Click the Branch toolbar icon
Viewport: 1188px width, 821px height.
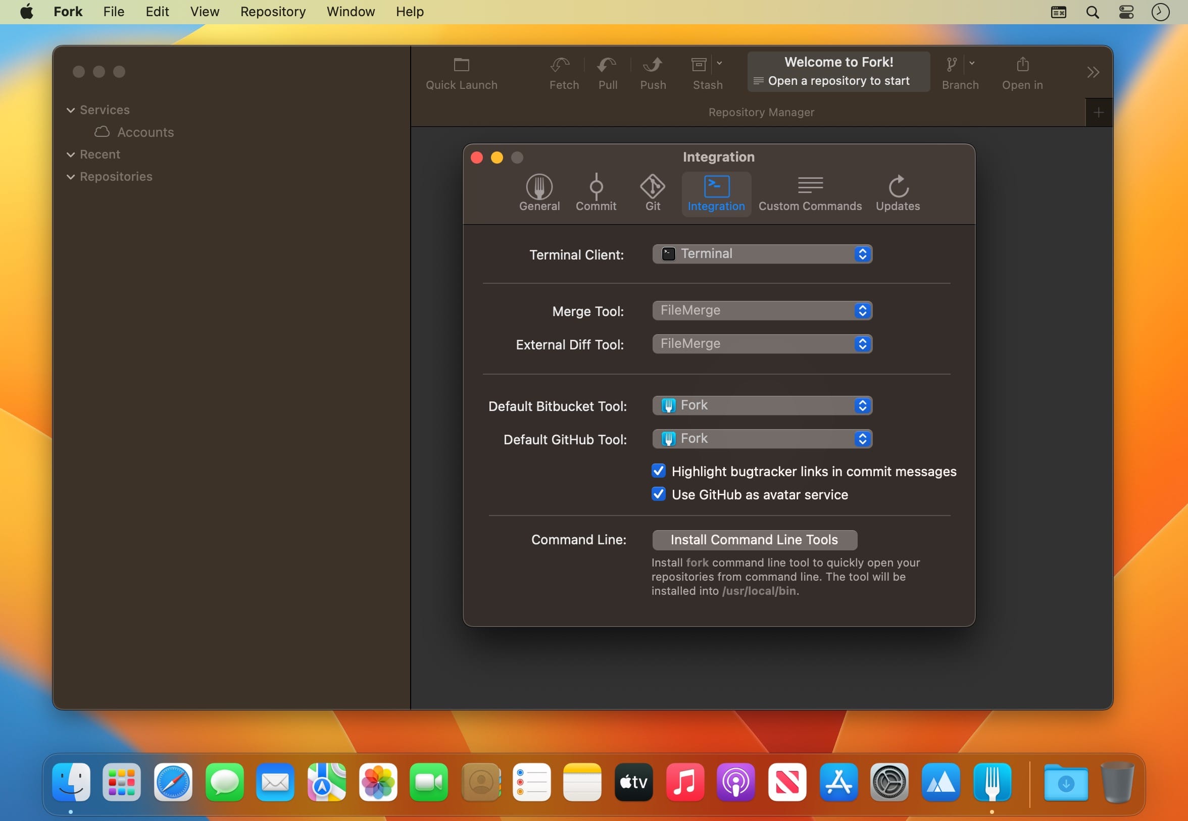pos(952,65)
